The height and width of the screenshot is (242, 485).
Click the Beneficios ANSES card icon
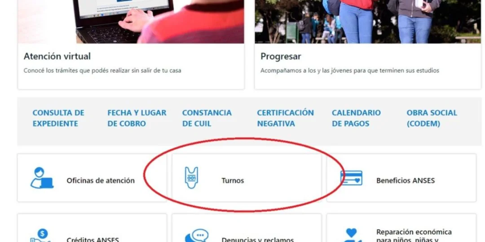(x=351, y=178)
